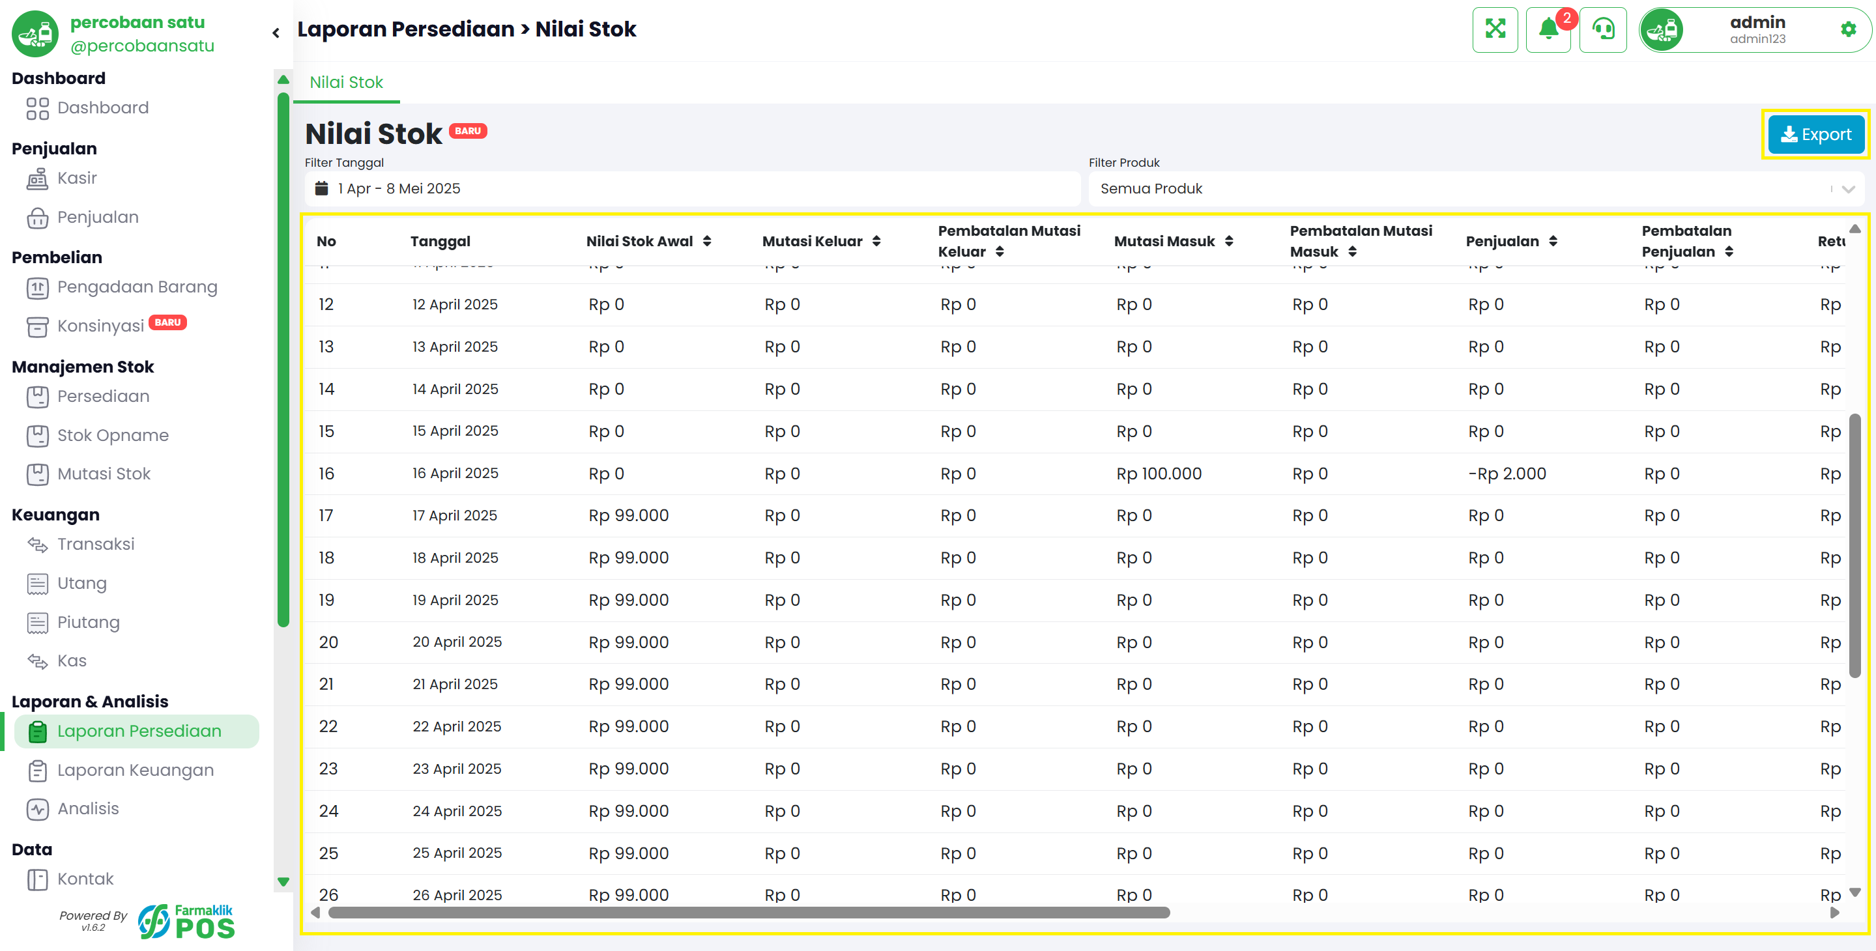The height and width of the screenshot is (951, 1876).
Task: Click the table horizontal scrollbar thumb
Action: tap(749, 913)
